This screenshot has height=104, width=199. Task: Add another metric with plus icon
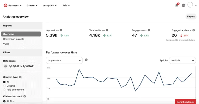pos(86,60)
